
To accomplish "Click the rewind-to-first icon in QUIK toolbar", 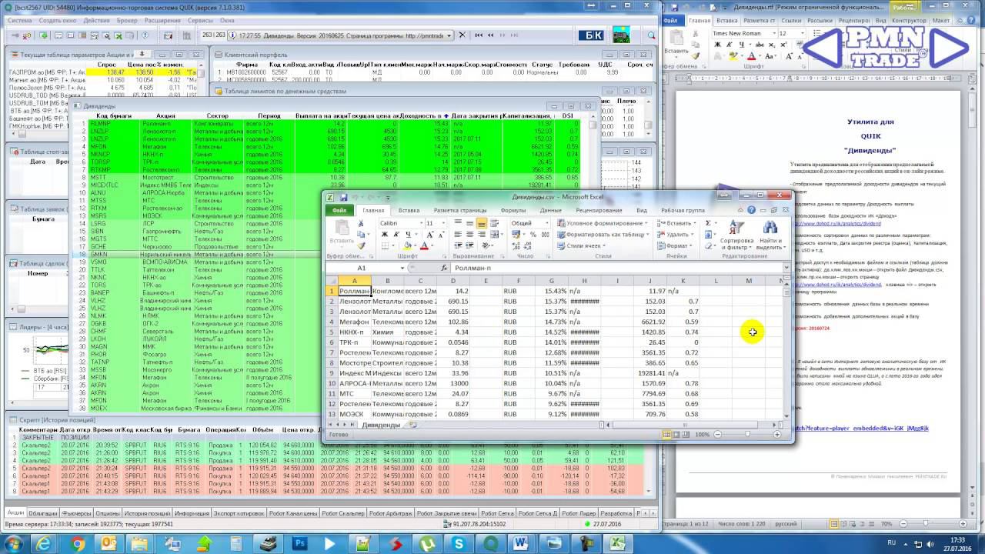I will pyautogui.click(x=478, y=35).
